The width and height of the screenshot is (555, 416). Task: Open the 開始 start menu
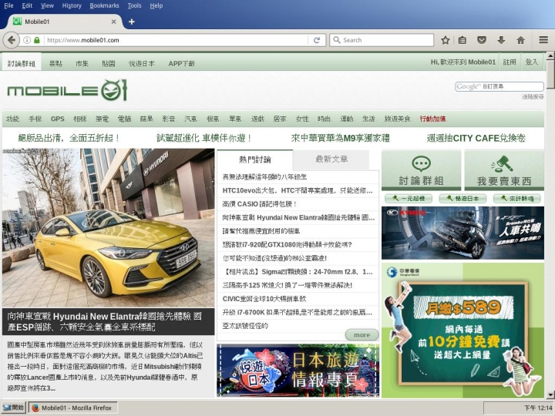(13, 408)
